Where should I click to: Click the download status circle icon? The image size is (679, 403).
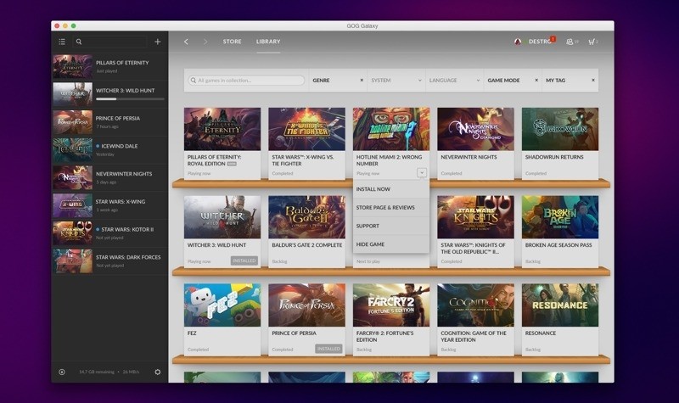(62, 372)
